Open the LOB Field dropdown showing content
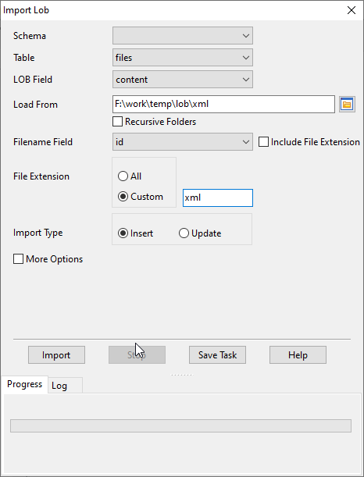This screenshot has width=364, height=477. click(183, 80)
